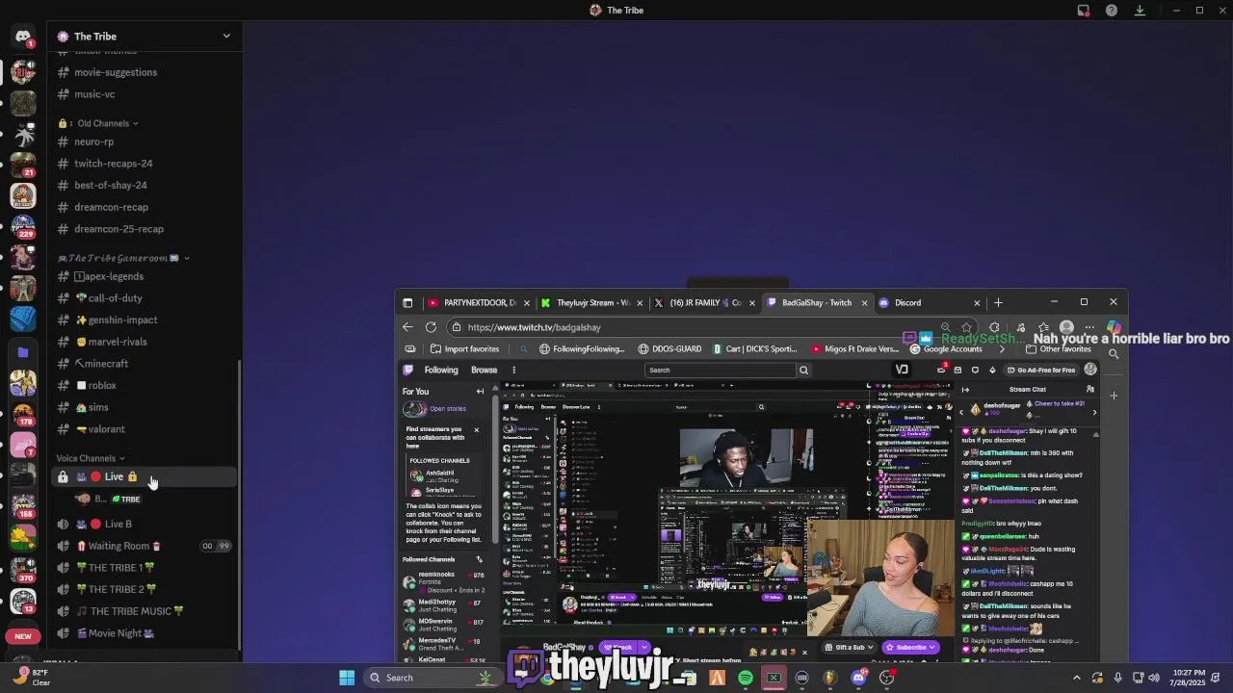Open the marvel-rivals channel
This screenshot has height=693, width=1233.
click(x=144, y=342)
